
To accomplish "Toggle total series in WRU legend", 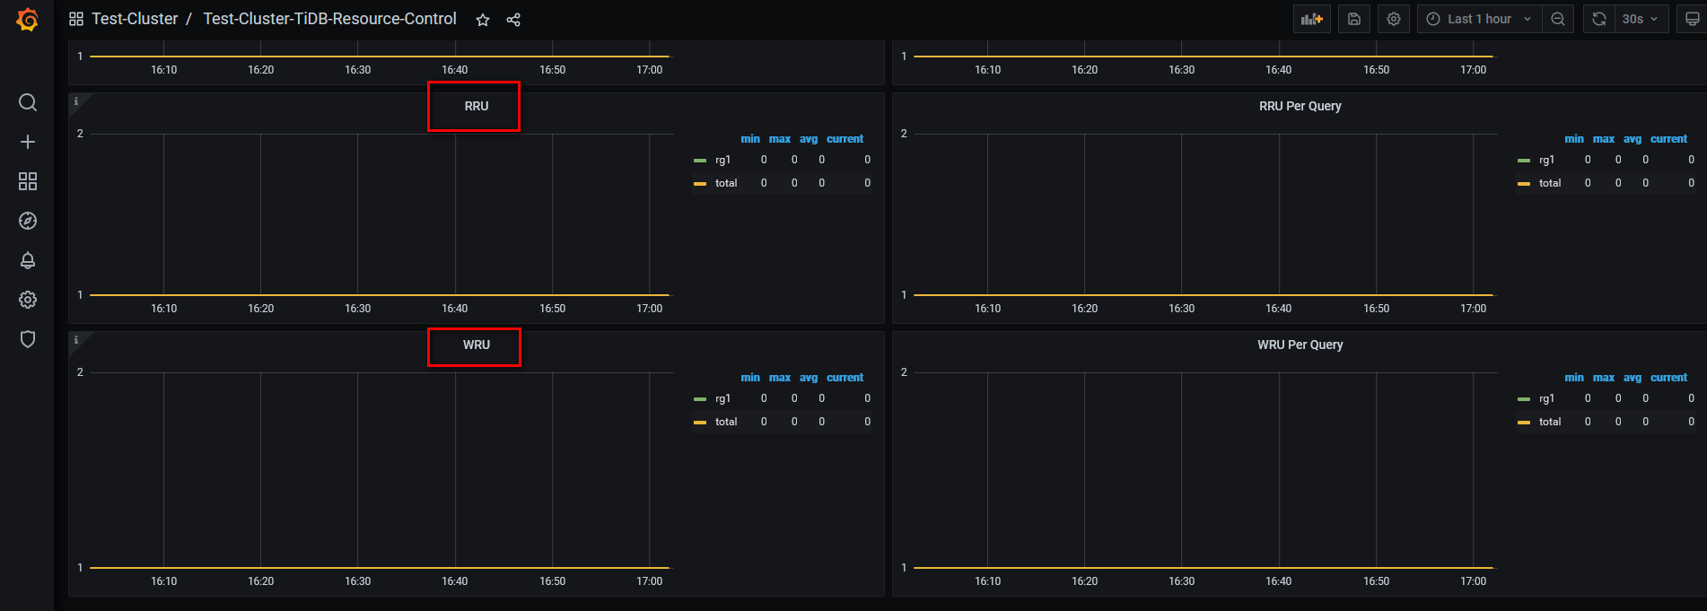I will pyautogui.click(x=726, y=422).
